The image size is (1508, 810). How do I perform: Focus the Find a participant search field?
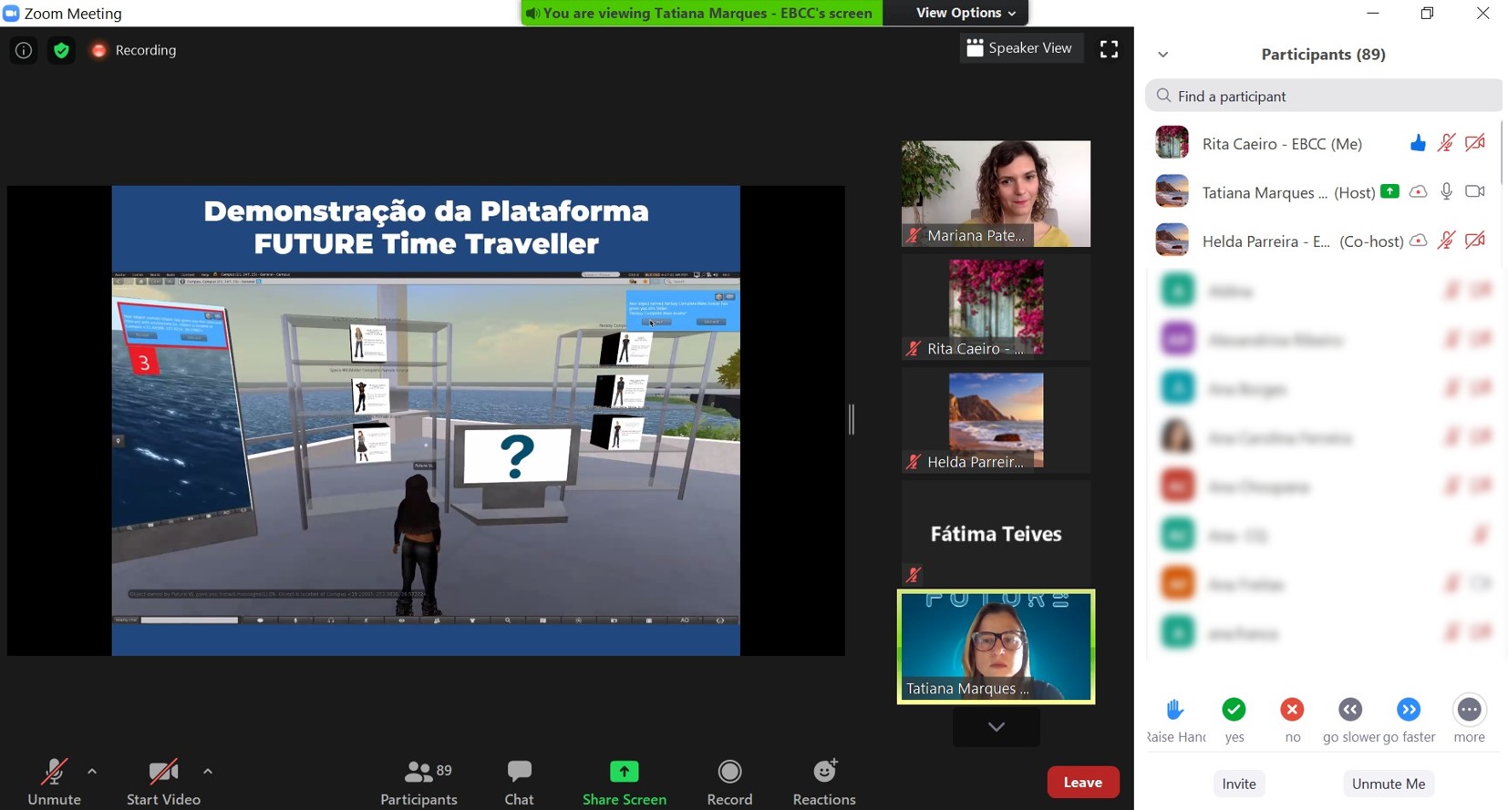click(1324, 96)
